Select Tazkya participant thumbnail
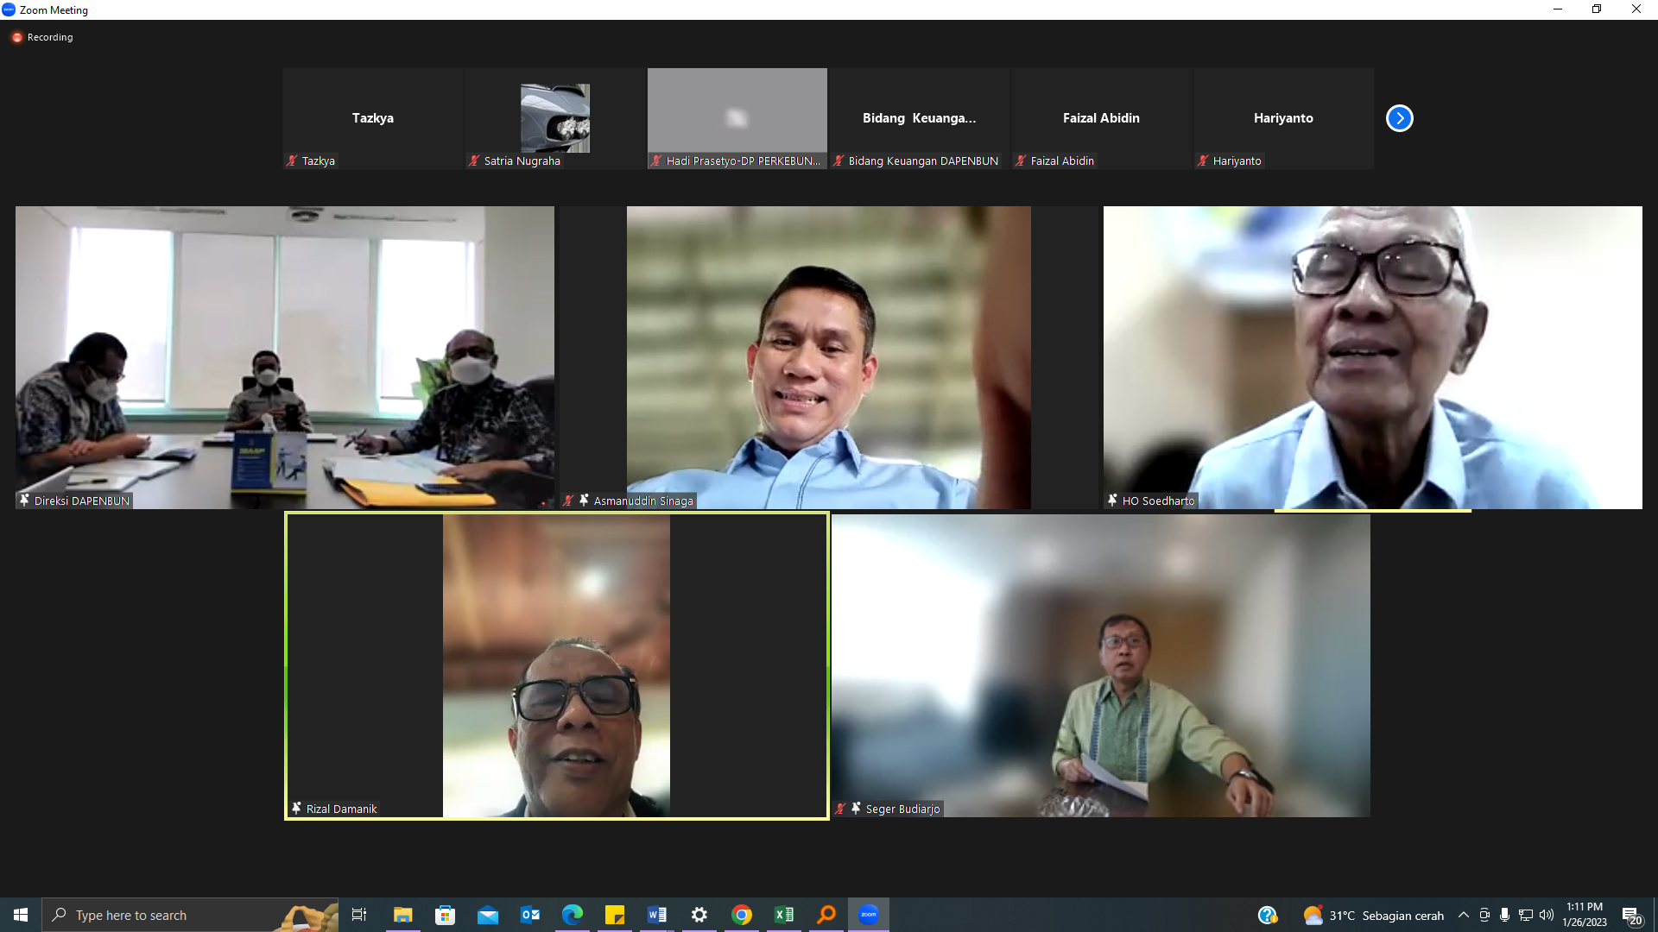 [x=372, y=118]
